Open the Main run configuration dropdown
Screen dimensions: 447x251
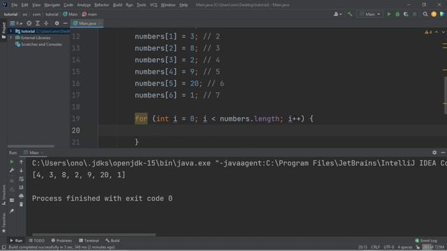pyautogui.click(x=369, y=14)
